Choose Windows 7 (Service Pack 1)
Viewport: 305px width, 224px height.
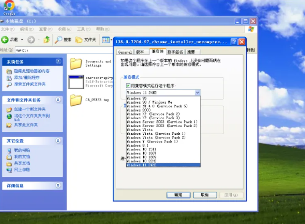(163, 142)
